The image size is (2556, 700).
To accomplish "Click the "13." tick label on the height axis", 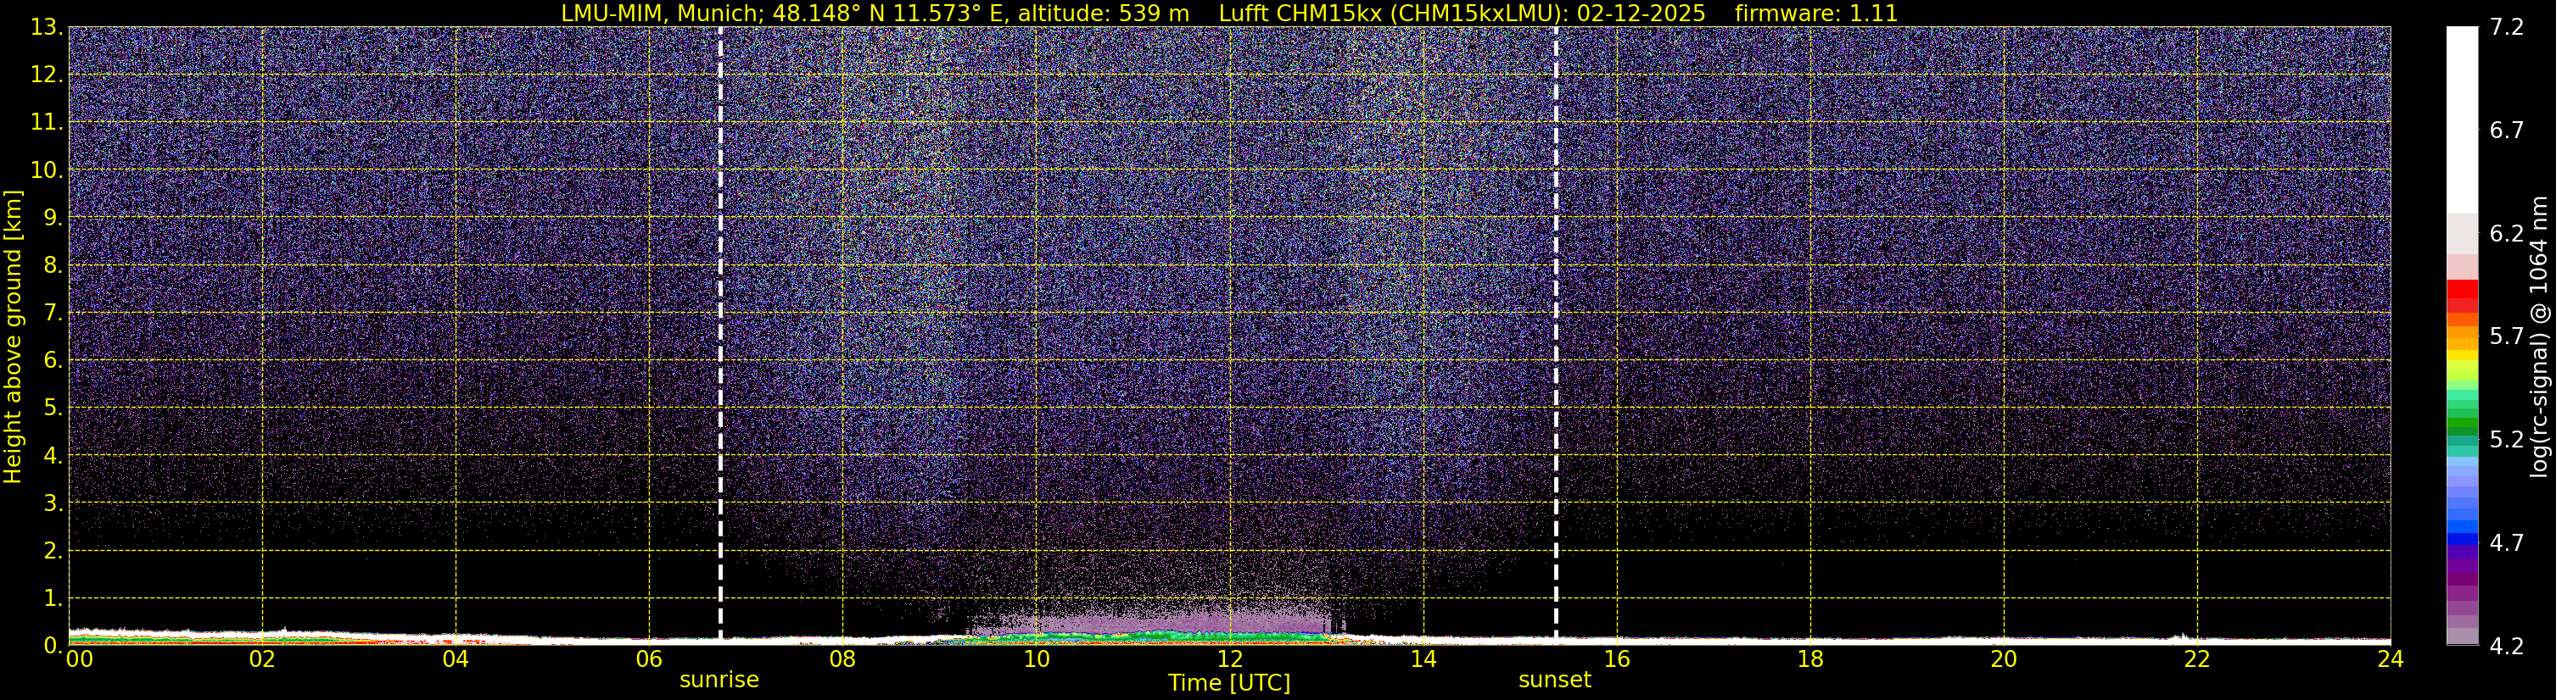I will [47, 27].
